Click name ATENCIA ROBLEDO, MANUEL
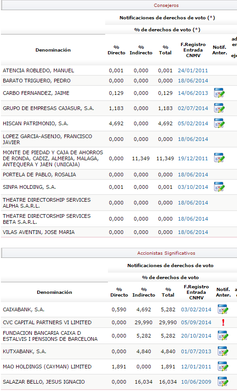Image resolution: width=237 pixels, height=391 pixels. pos(38,70)
